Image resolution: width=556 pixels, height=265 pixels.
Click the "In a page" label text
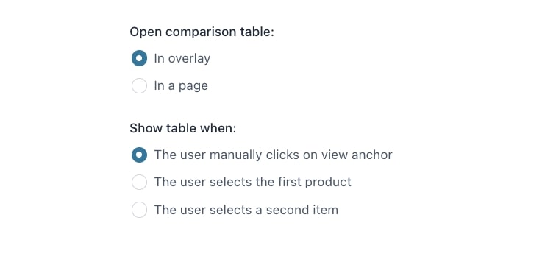pos(181,86)
